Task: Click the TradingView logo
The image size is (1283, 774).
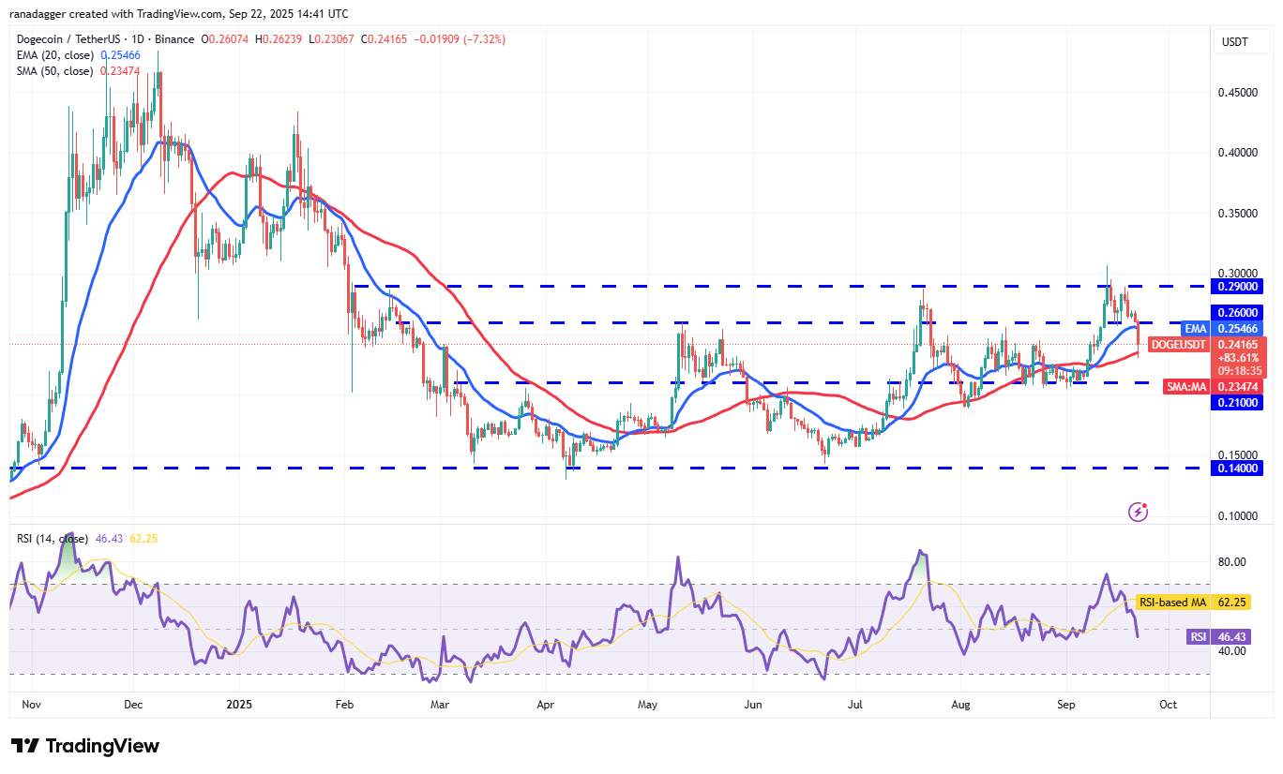Action: pos(83,746)
